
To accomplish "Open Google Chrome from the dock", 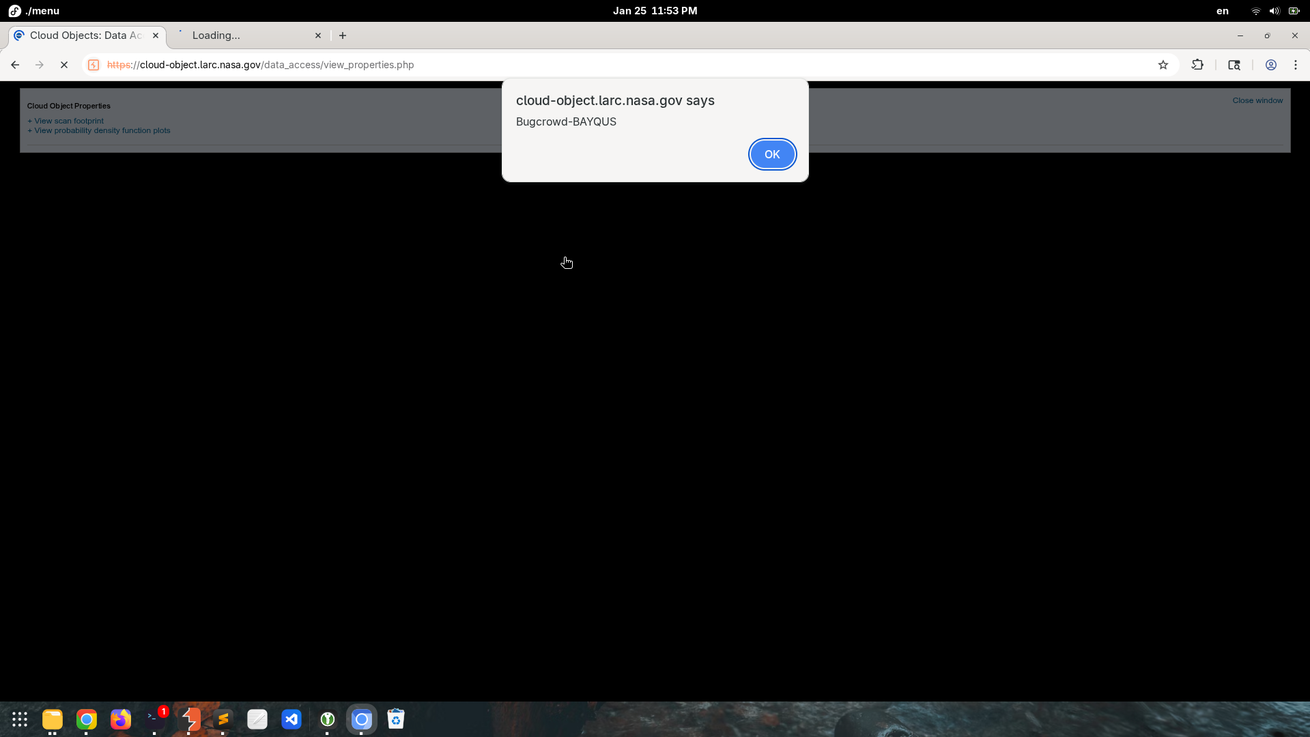I will (87, 719).
